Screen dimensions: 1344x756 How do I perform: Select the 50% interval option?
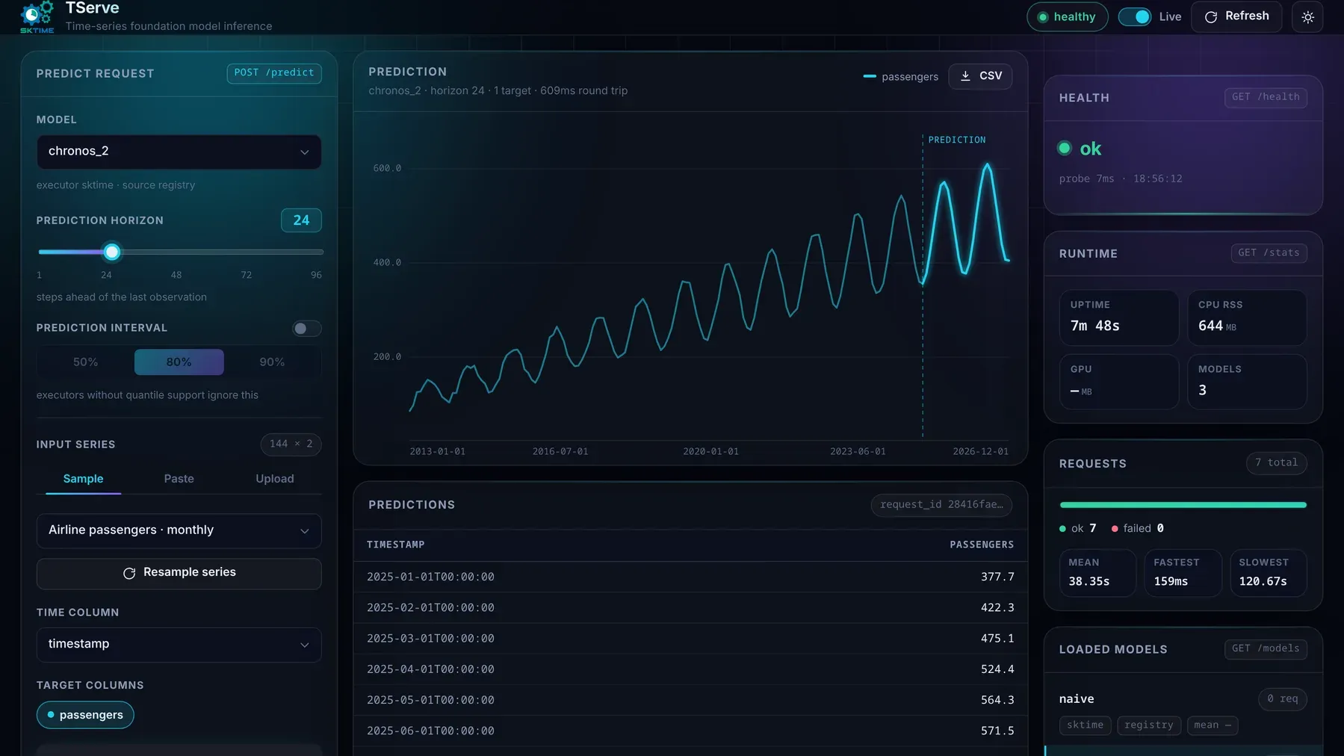click(85, 362)
